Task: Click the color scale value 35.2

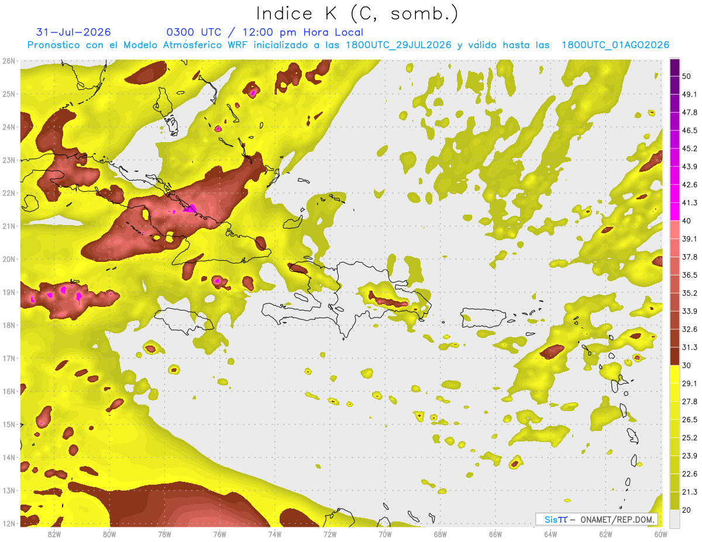Action: pos(690,294)
